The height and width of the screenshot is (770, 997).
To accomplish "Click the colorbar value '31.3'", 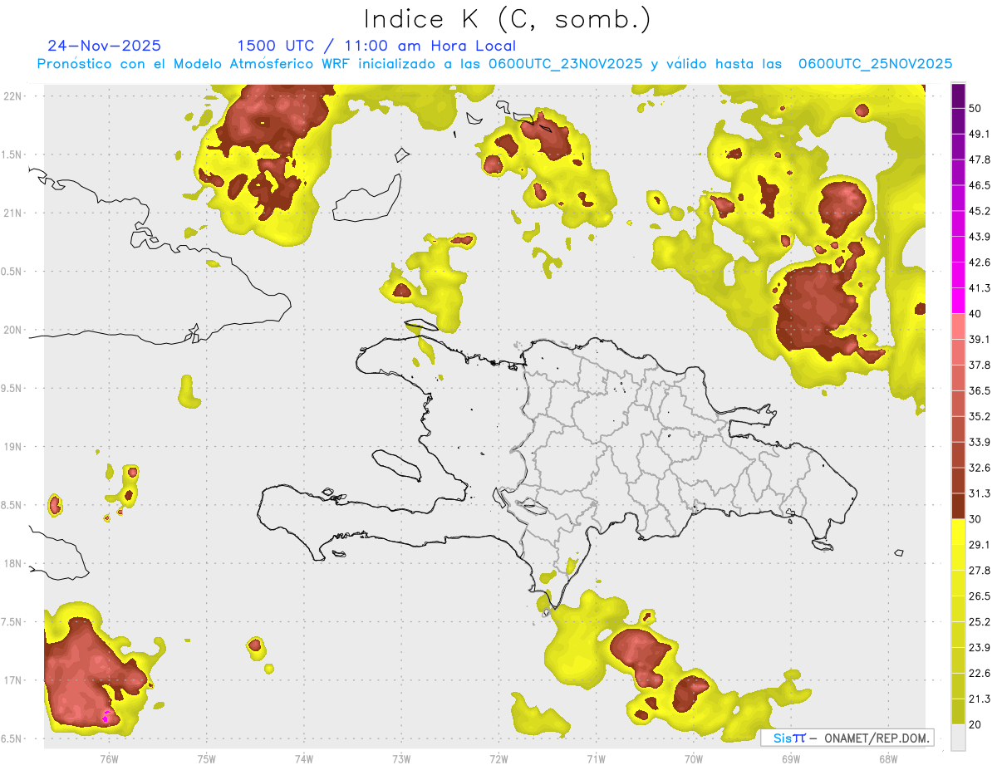I will tap(980, 493).
